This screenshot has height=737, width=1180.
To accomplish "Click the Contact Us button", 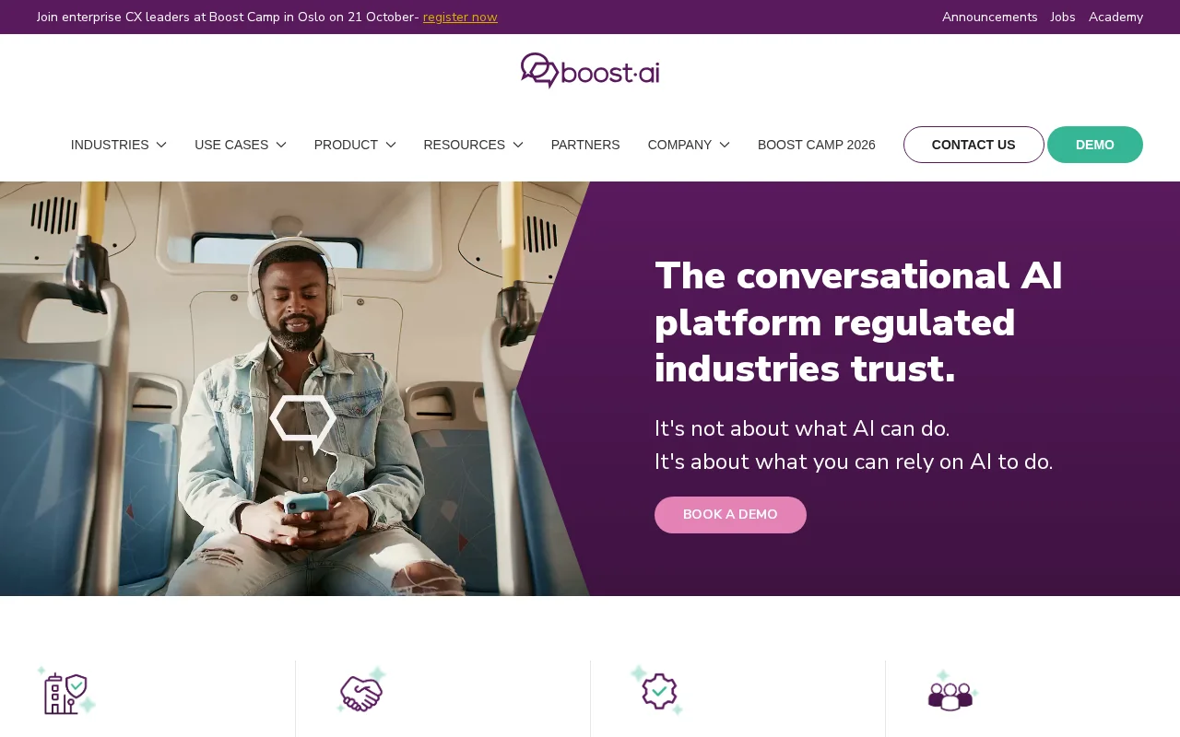I will pos(973,145).
